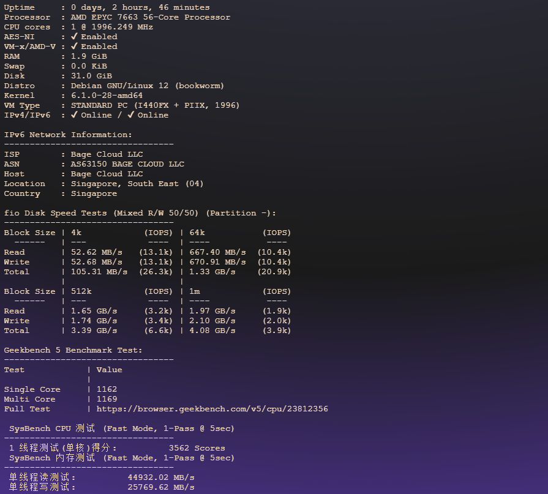Screen dimensions: 548x494
Task: Click the IPv4 Online checkmark
Action: click(74, 115)
